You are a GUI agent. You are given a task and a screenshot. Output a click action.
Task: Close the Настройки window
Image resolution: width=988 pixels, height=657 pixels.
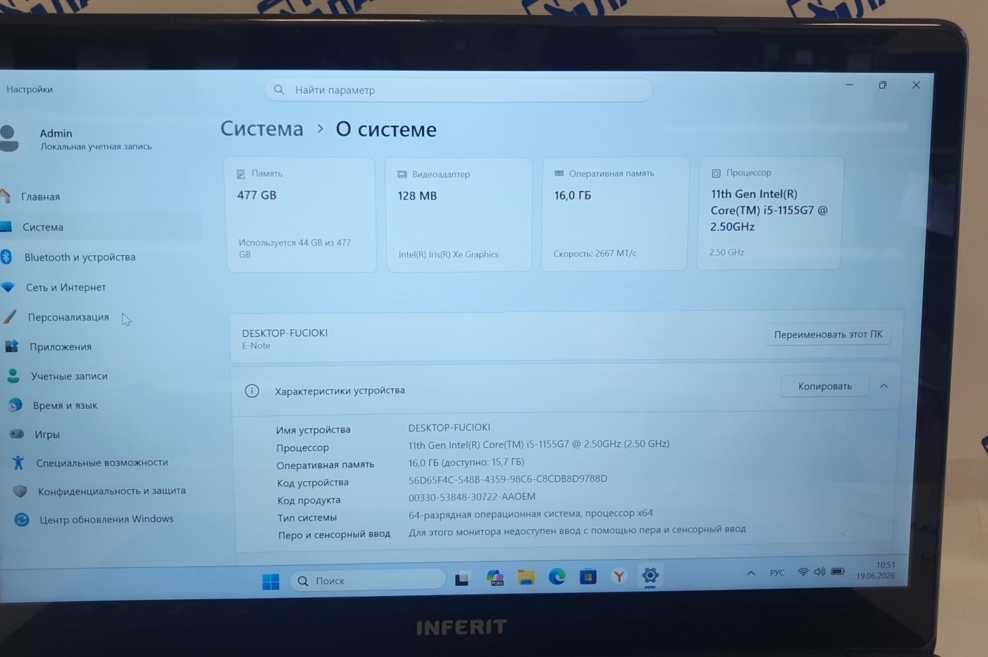[x=916, y=85]
